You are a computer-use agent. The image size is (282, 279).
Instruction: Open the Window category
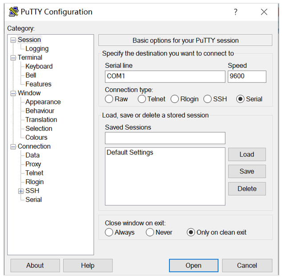pos(29,93)
